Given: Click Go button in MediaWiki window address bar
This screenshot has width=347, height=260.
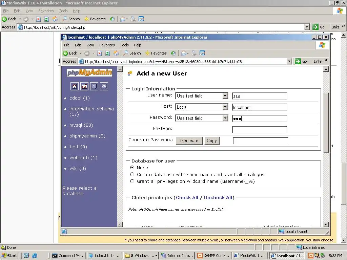Looking at the screenshot, I should (x=319, y=27).
